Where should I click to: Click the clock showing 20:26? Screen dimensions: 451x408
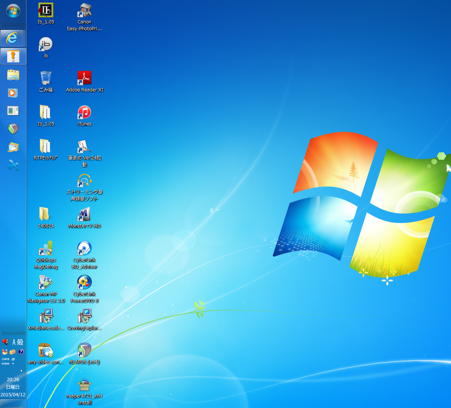13,380
